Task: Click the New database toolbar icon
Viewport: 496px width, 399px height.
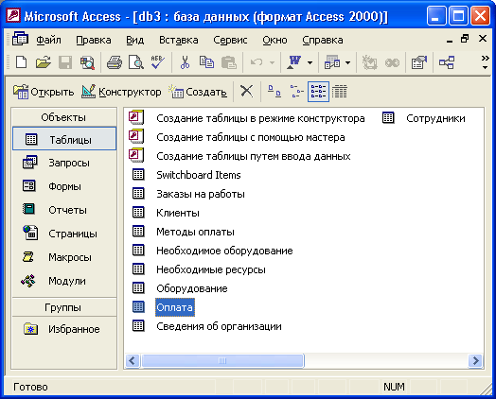Action: [x=21, y=62]
